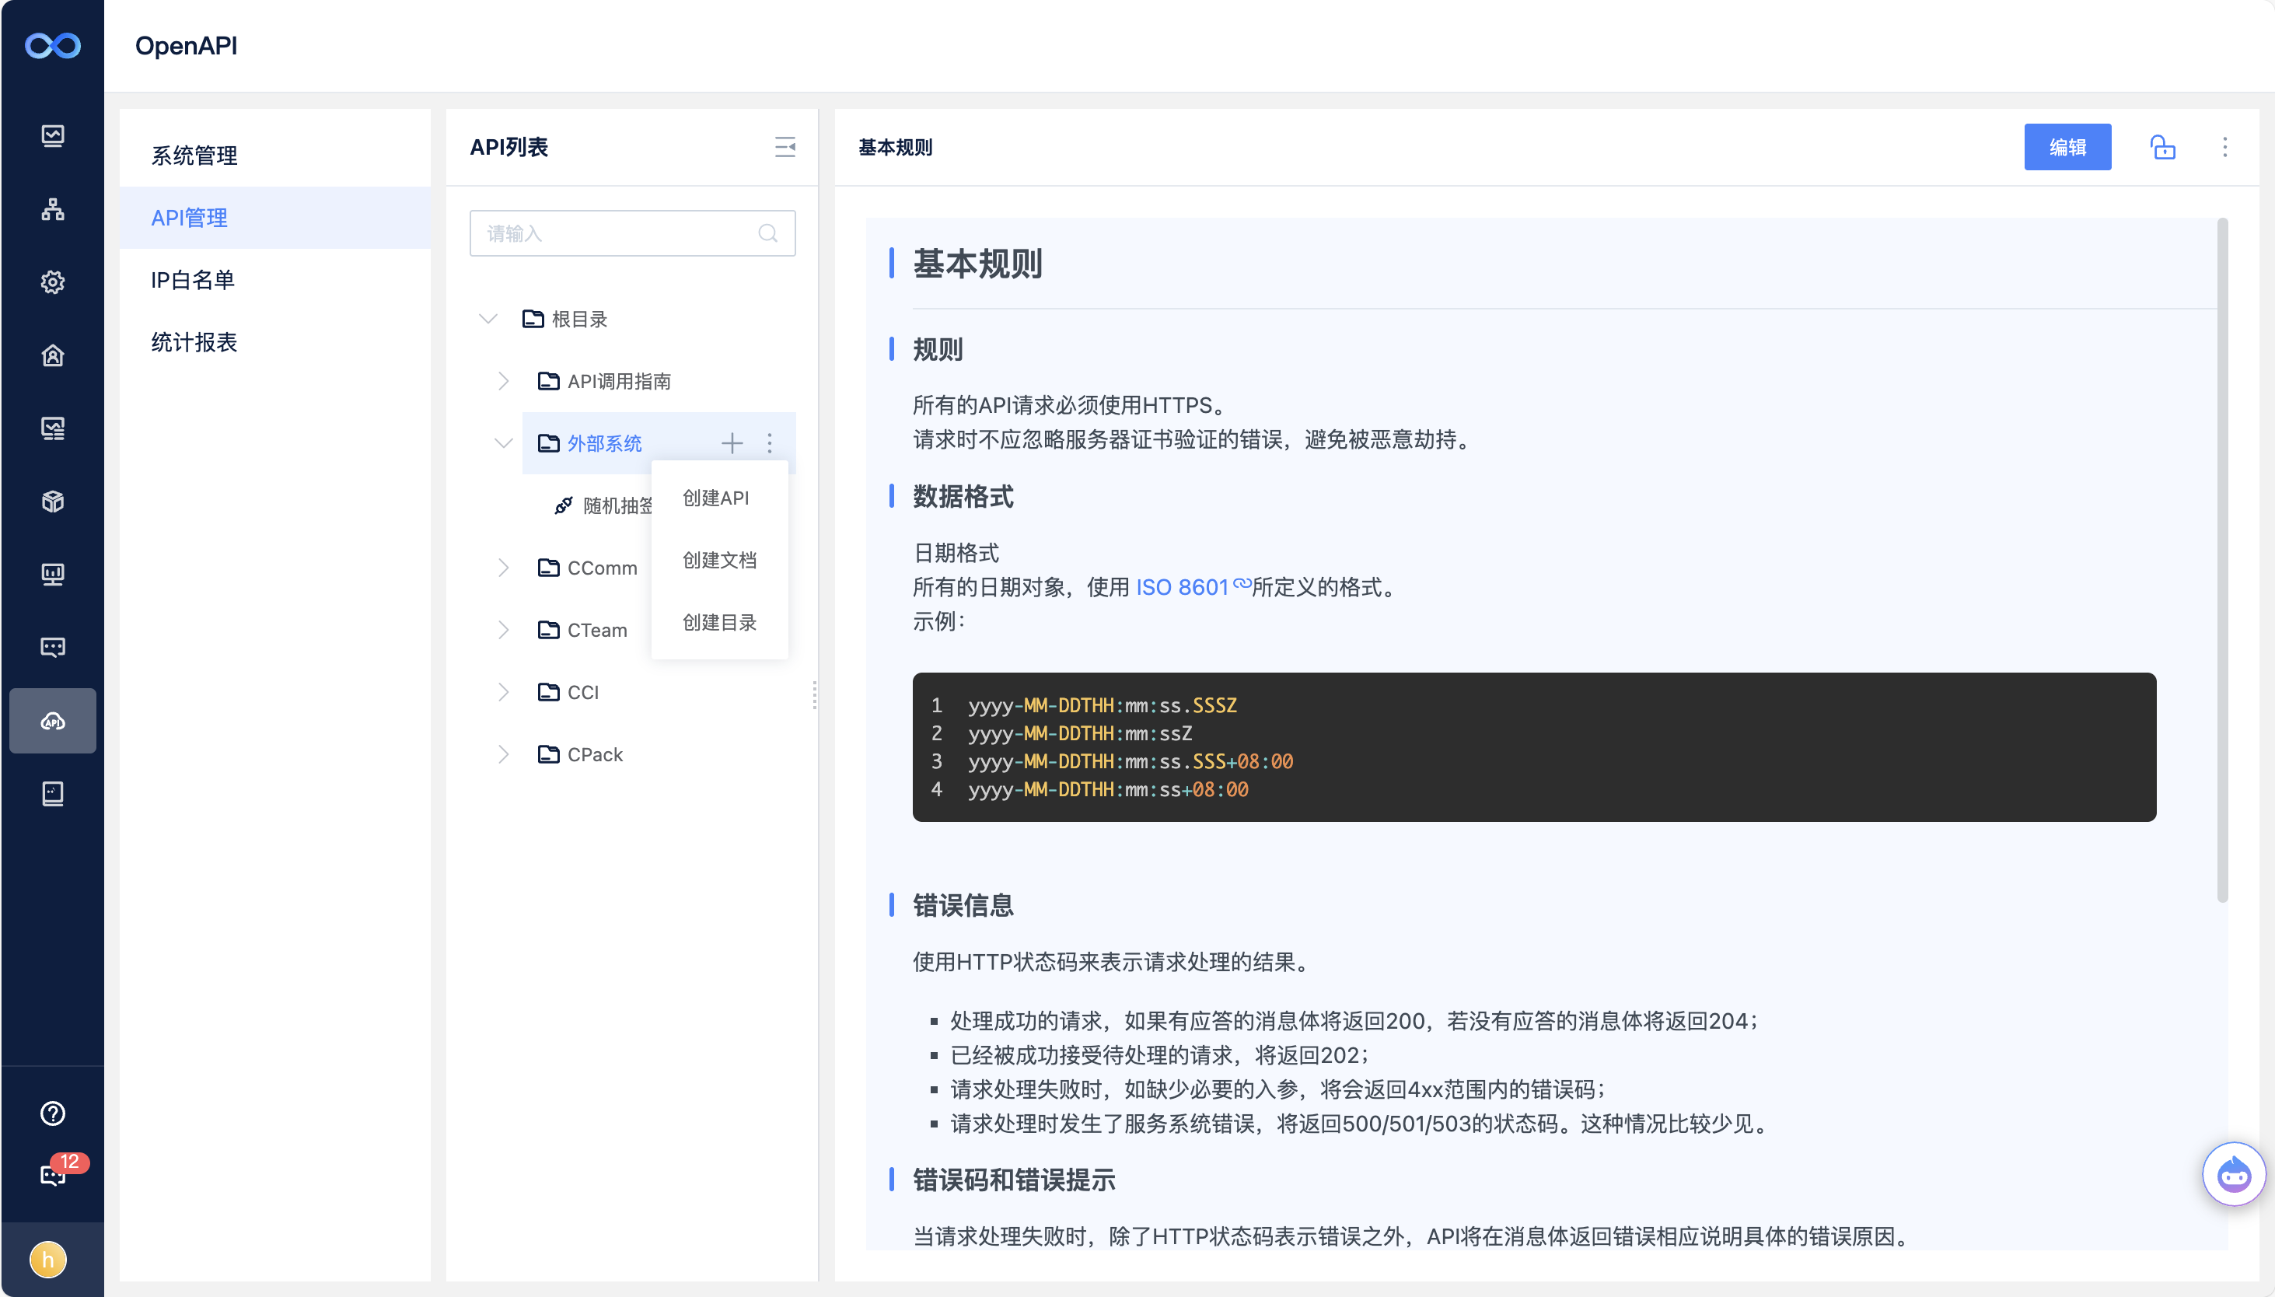Open messages icon with 12 badge
The image size is (2275, 1297).
click(53, 1174)
